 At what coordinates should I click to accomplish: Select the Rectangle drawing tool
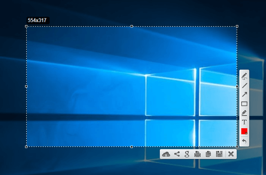click(x=244, y=104)
